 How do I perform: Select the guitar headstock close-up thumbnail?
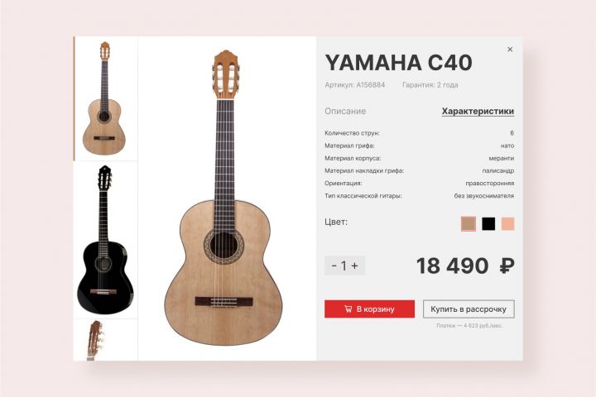pos(105,340)
